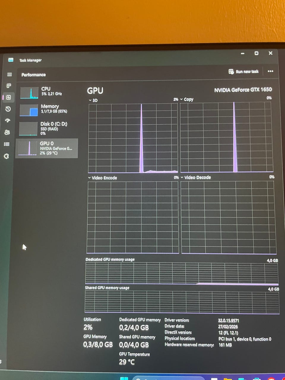Open the three-dots more options menu
Image resolution: width=285 pixels, height=380 pixels.
point(270,71)
